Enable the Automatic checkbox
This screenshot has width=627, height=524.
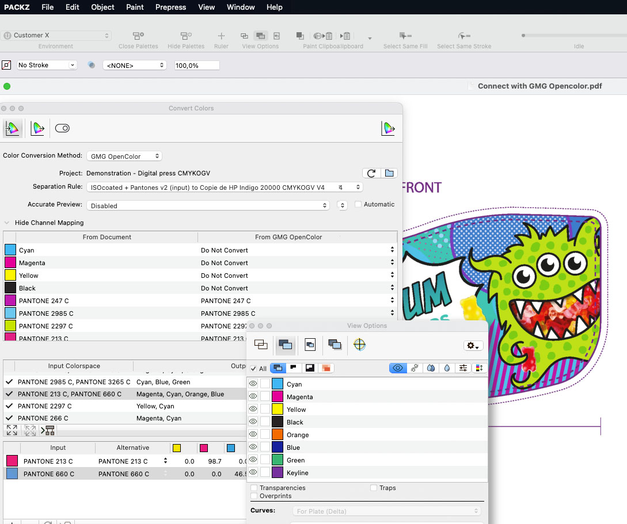tap(358, 204)
